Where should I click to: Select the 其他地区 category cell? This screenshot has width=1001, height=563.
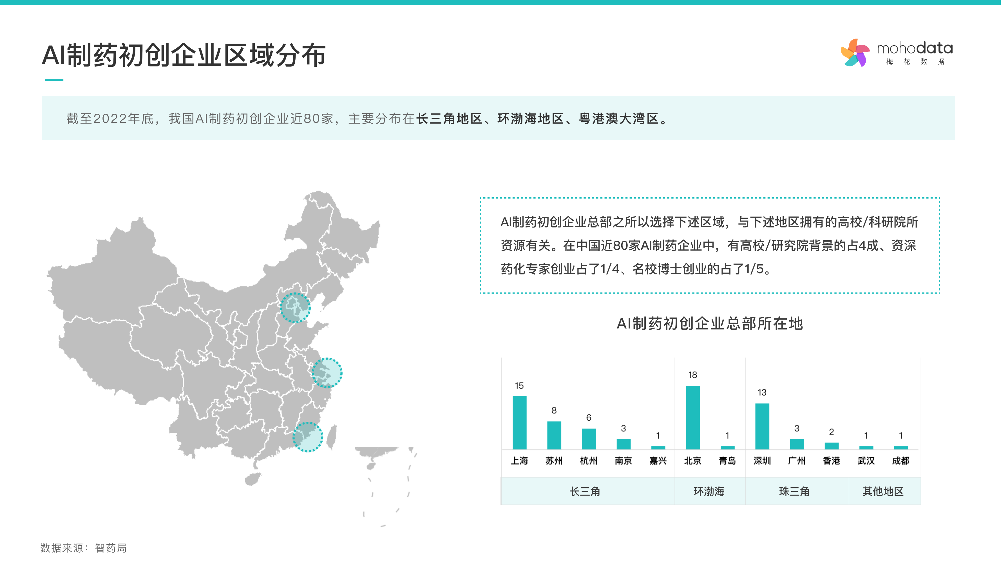pos(883,491)
